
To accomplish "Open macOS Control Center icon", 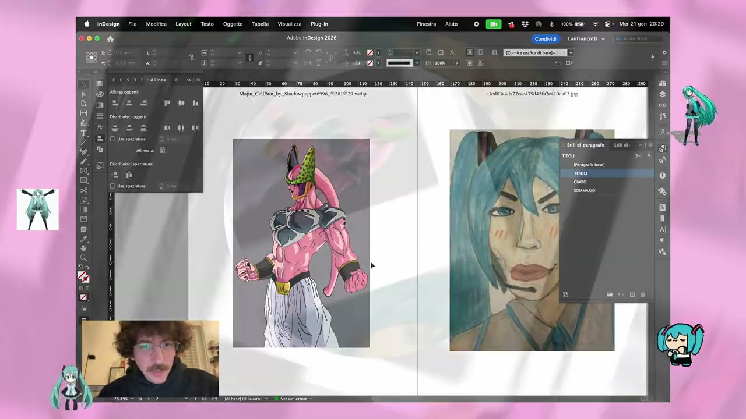I will (608, 24).
